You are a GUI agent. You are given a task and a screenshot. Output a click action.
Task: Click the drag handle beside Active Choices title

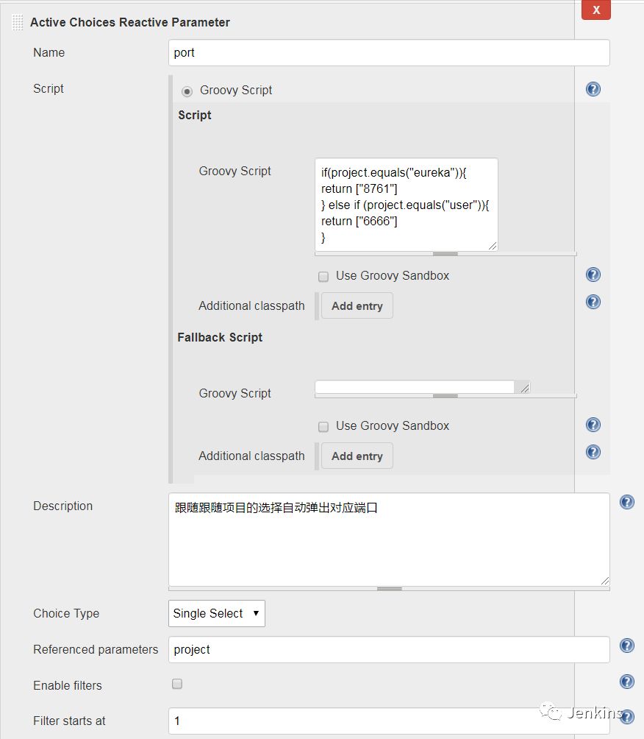point(18,23)
